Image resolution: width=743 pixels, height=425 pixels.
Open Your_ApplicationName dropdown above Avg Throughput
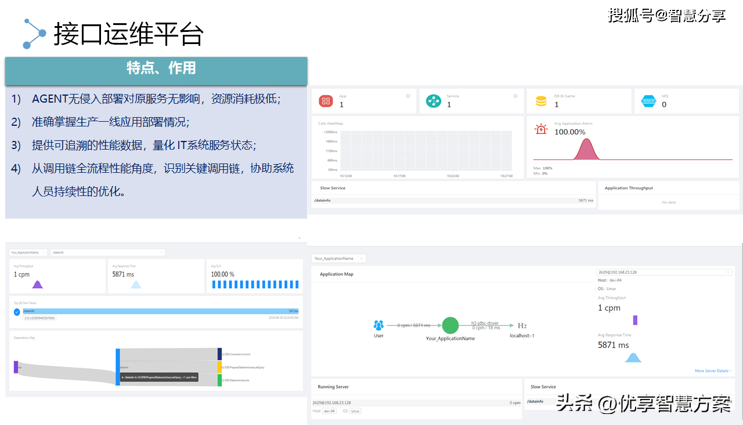28,252
